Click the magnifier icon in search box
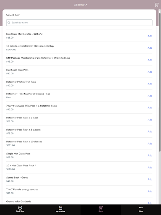The width and height of the screenshot is (161, 215). click(x=9, y=23)
